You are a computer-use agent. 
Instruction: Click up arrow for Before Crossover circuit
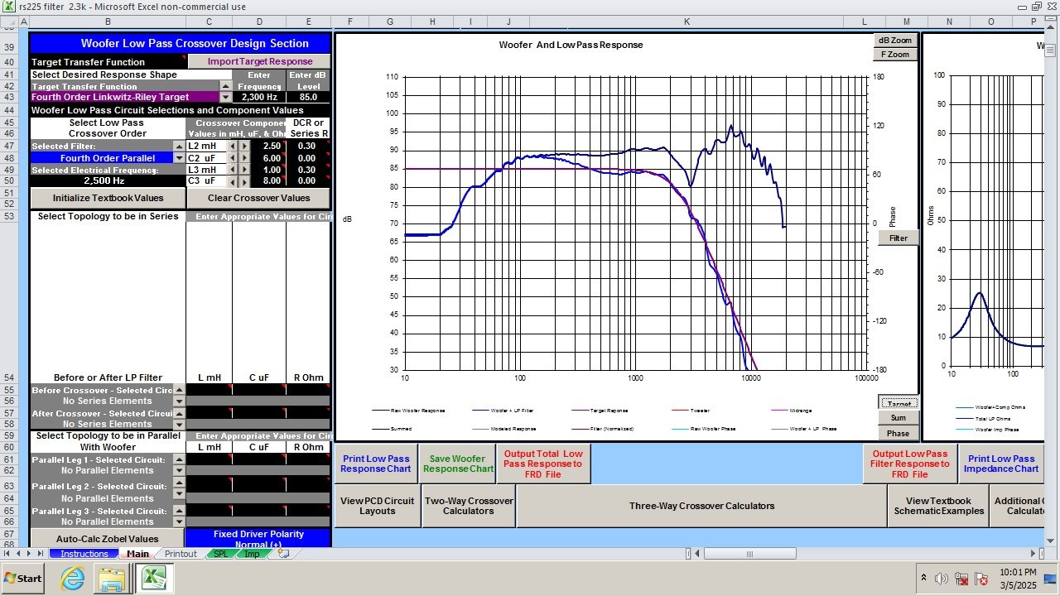click(179, 390)
